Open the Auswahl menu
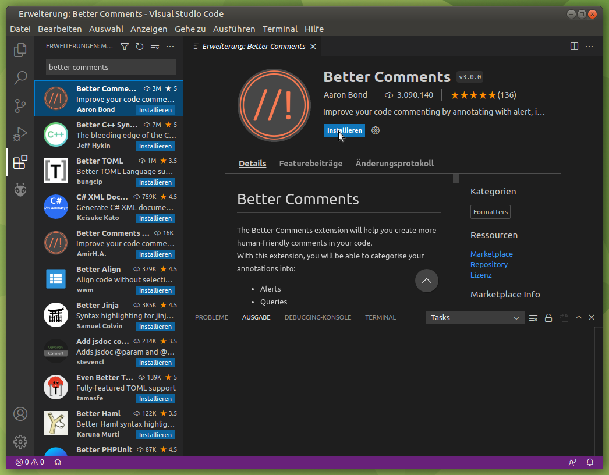Viewport: 609px width, 475px height. tap(106, 29)
